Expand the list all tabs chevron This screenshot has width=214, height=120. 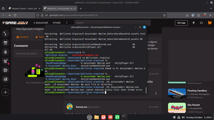(x=211, y=9)
